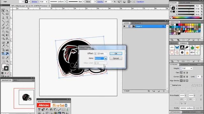Choose the Projecting Cap stroke option

pyautogui.click(x=187, y=73)
